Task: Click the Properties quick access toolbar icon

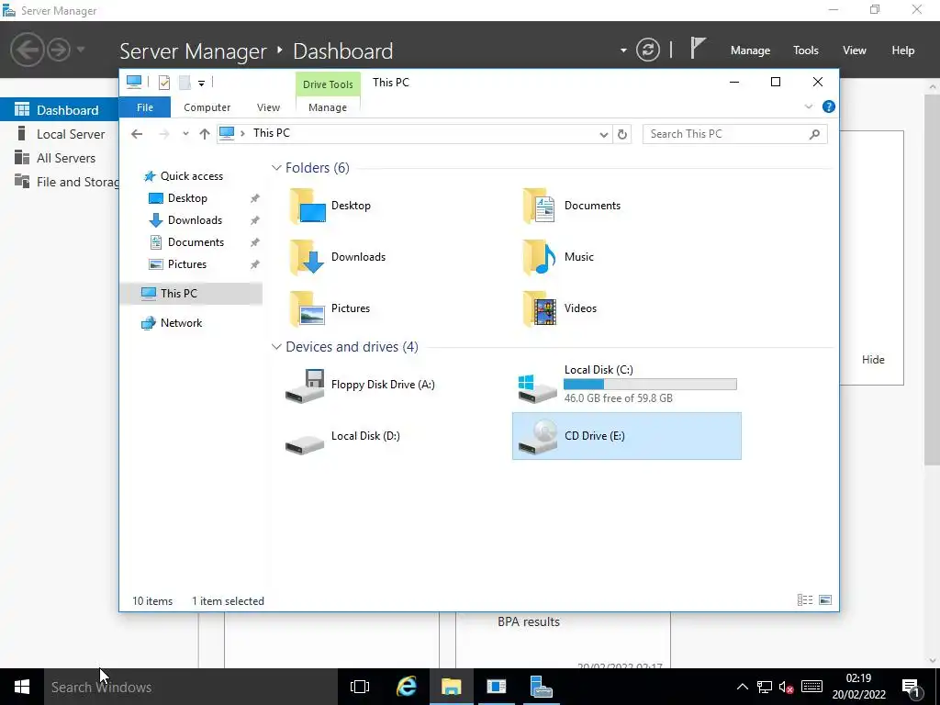Action: pos(164,83)
